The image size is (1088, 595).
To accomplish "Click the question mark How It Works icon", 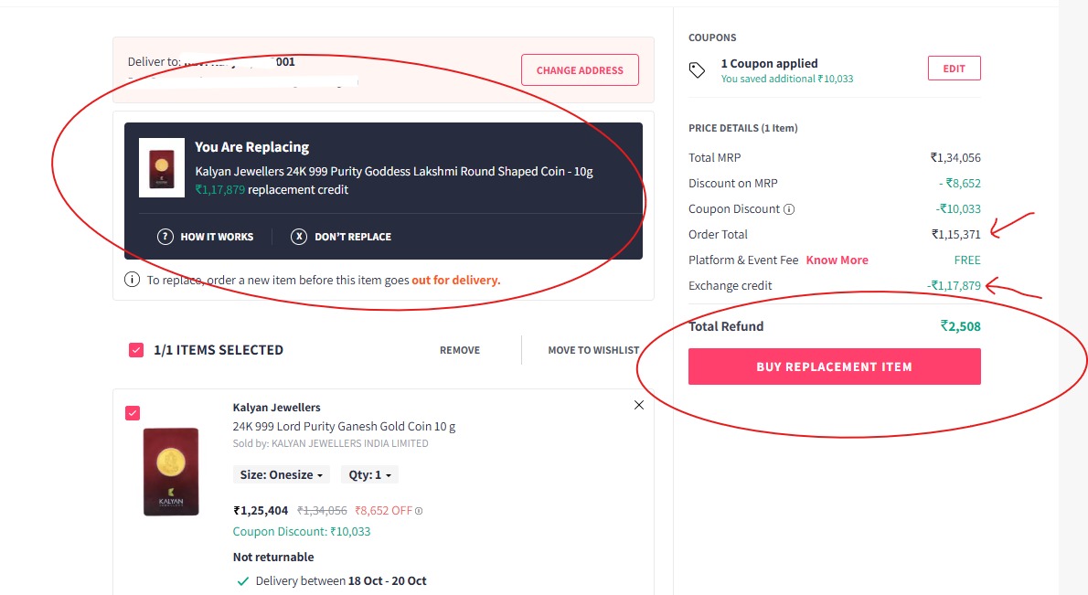I will tap(165, 237).
